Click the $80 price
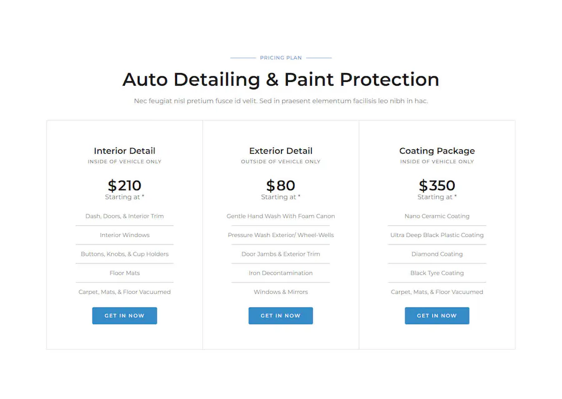 (x=280, y=186)
